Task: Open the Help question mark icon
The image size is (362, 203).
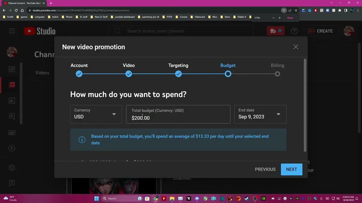Action: [x=294, y=31]
